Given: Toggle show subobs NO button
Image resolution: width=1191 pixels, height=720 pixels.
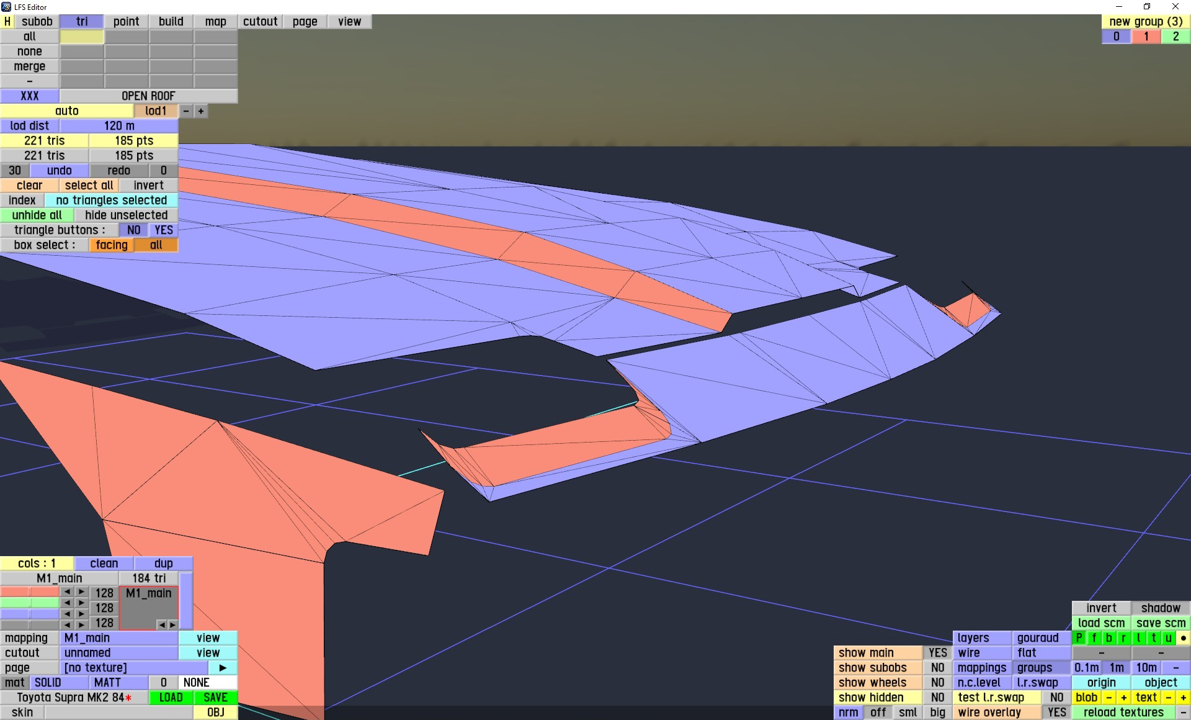Looking at the screenshot, I should [x=937, y=667].
